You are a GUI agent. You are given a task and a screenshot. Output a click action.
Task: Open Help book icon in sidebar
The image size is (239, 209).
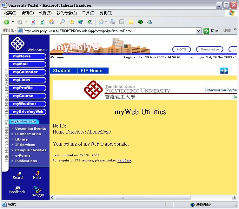coord(37,175)
